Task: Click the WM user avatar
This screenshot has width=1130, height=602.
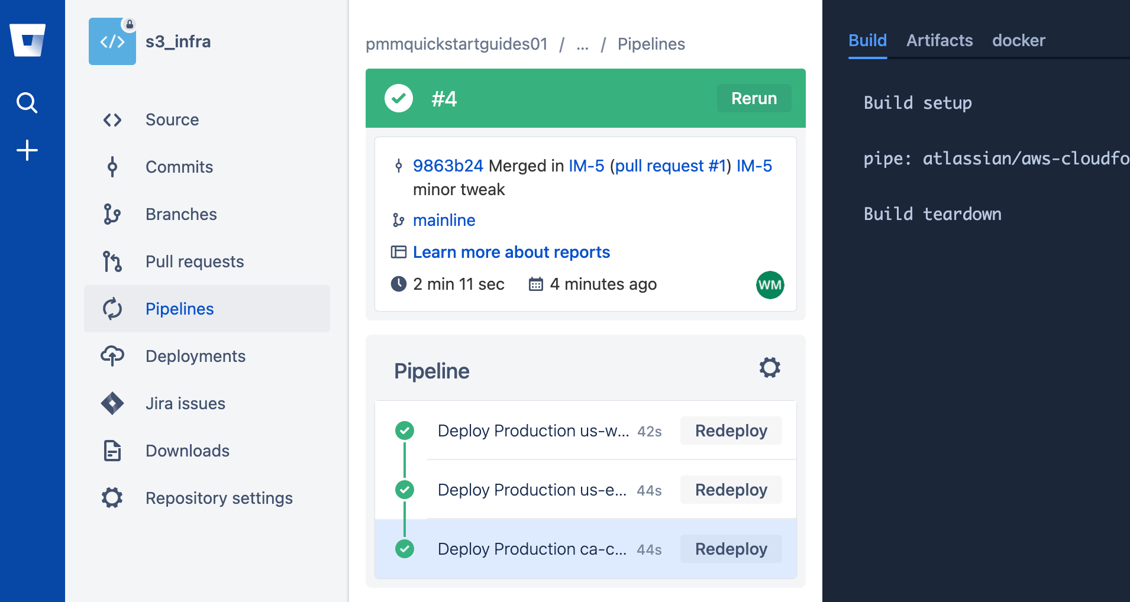Action: tap(771, 284)
